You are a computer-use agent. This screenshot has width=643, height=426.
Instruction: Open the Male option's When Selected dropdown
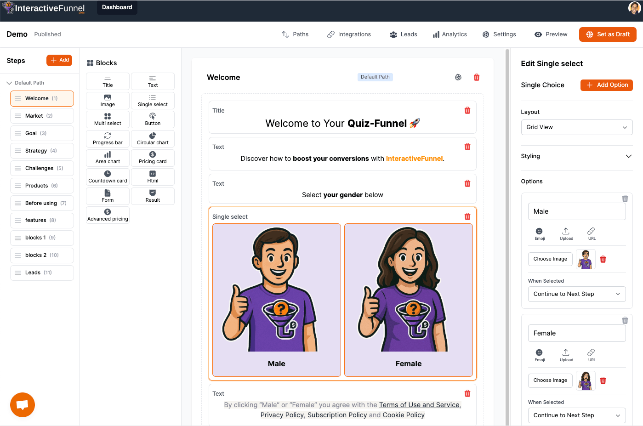[576, 294]
